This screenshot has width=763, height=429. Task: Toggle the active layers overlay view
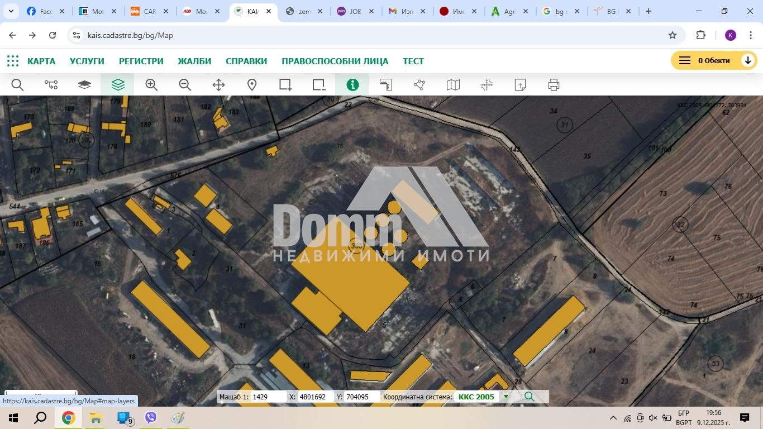(x=118, y=84)
